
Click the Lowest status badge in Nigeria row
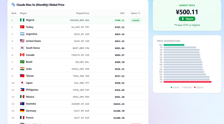(136, 20)
